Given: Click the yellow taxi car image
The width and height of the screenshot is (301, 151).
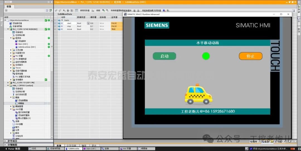Looking at the screenshot, I should click(198, 94).
